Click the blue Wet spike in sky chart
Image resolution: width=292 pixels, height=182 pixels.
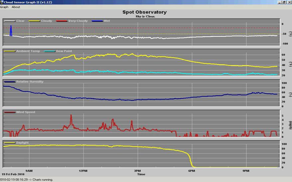tap(11, 31)
